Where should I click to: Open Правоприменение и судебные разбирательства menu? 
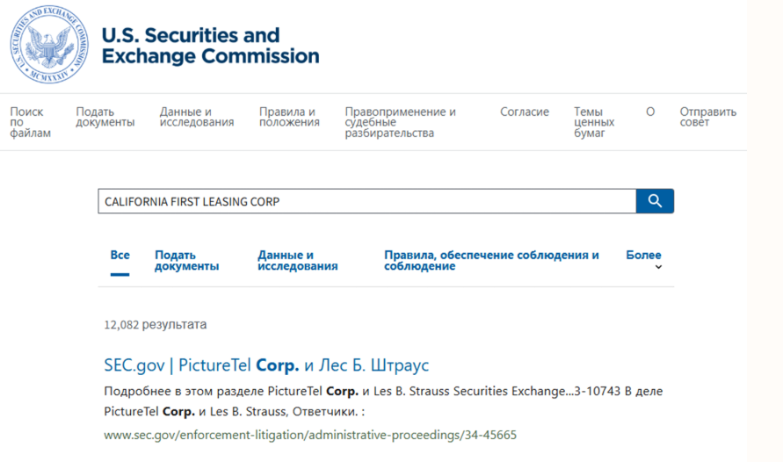pos(400,122)
